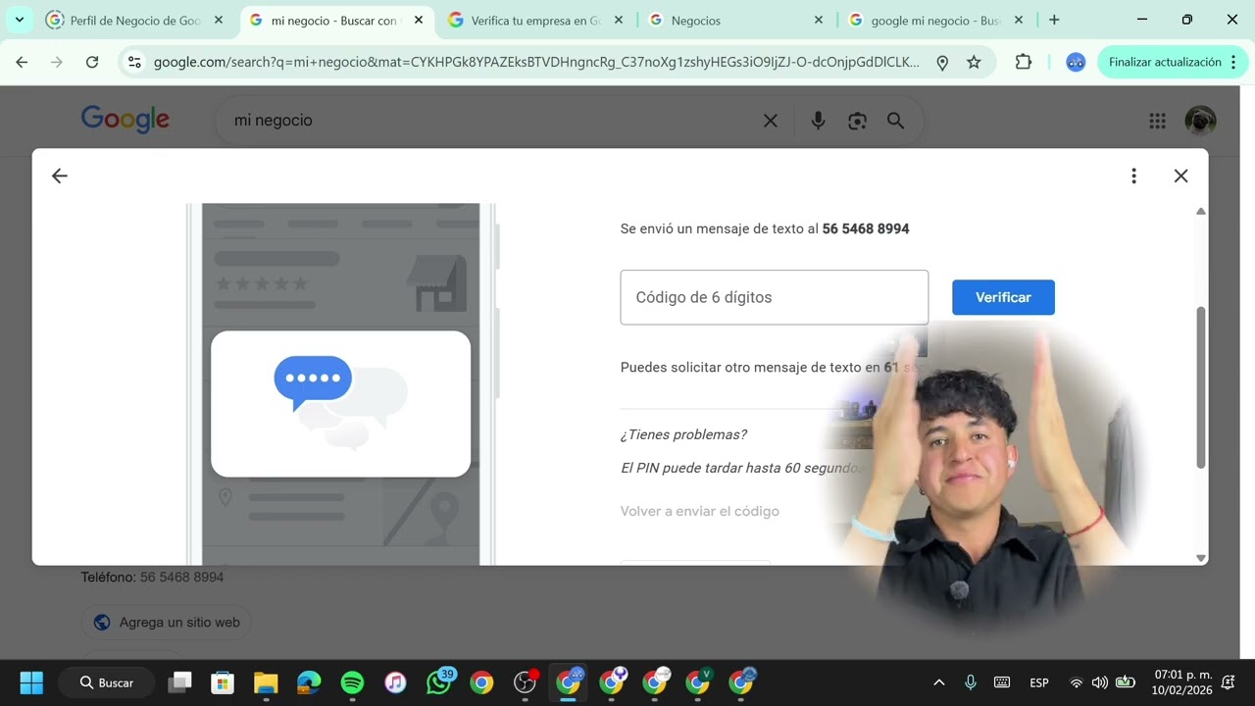Click the dialog vertical scrollbar thumb

click(1201, 387)
